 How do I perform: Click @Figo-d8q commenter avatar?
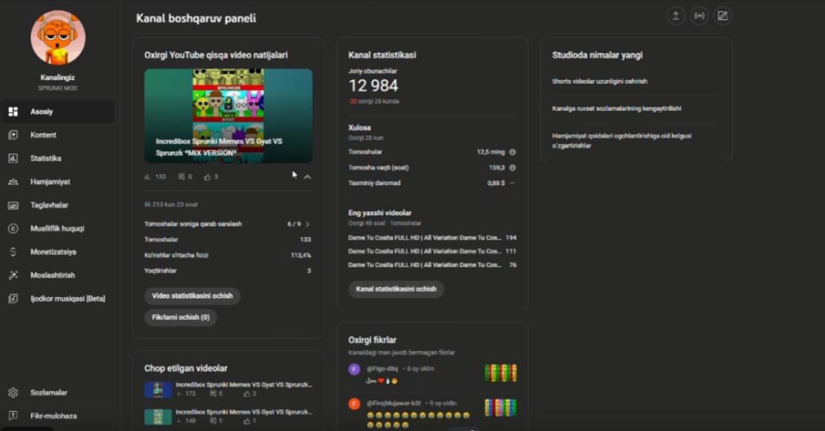354,369
